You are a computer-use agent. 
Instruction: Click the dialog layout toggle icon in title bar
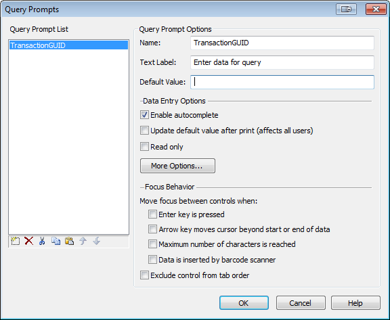346,9
